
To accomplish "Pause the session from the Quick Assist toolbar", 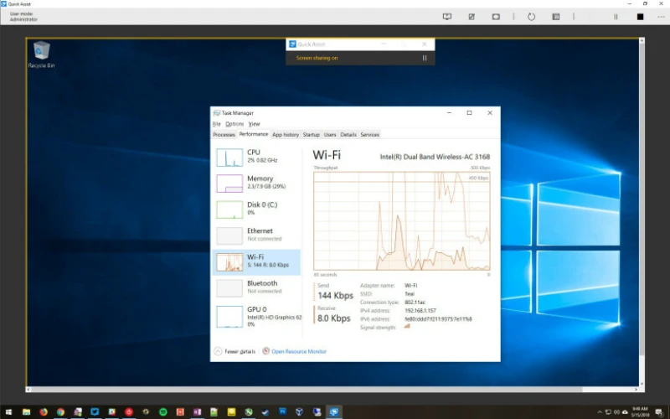I will [x=616, y=16].
